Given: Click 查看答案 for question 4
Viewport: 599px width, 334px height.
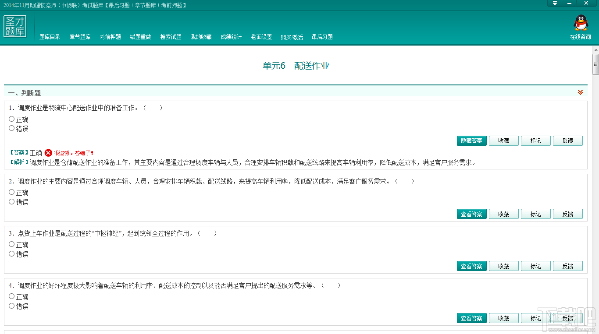Looking at the screenshot, I should (472, 318).
